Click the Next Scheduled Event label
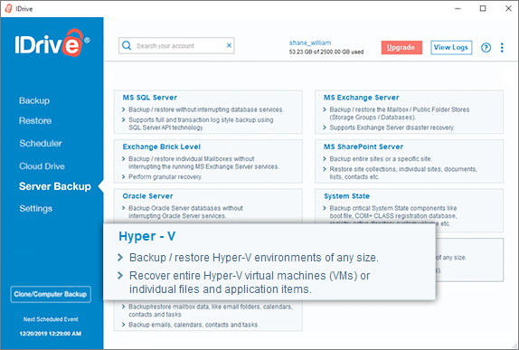 click(51, 319)
